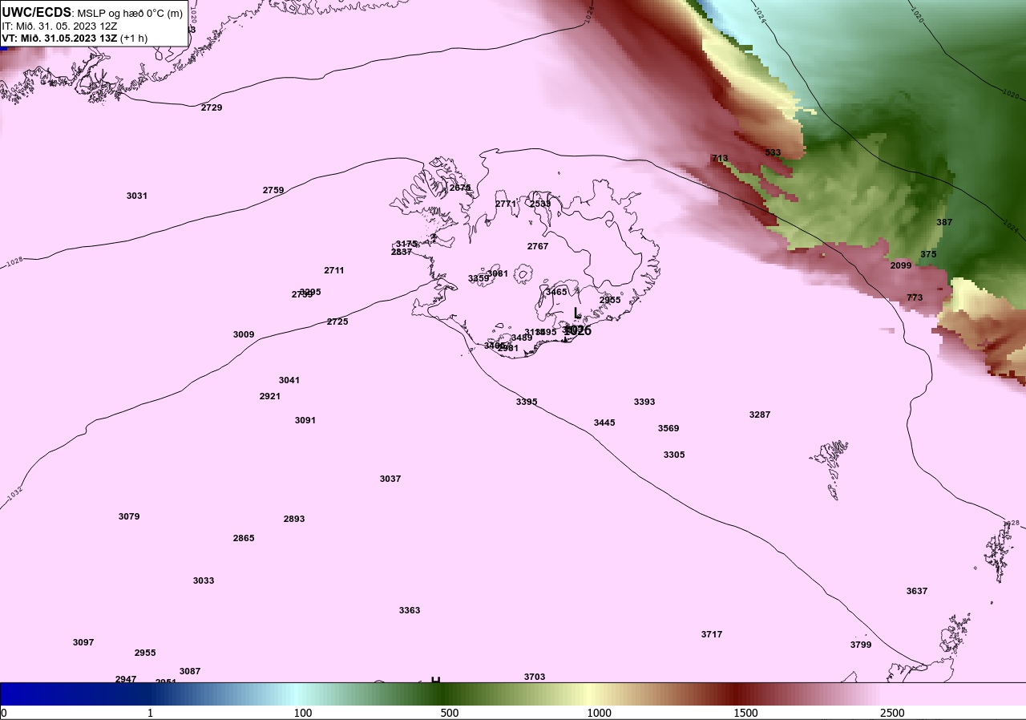Click the 3097 height value
Viewport: 1026px width, 720px height.
[x=83, y=642]
